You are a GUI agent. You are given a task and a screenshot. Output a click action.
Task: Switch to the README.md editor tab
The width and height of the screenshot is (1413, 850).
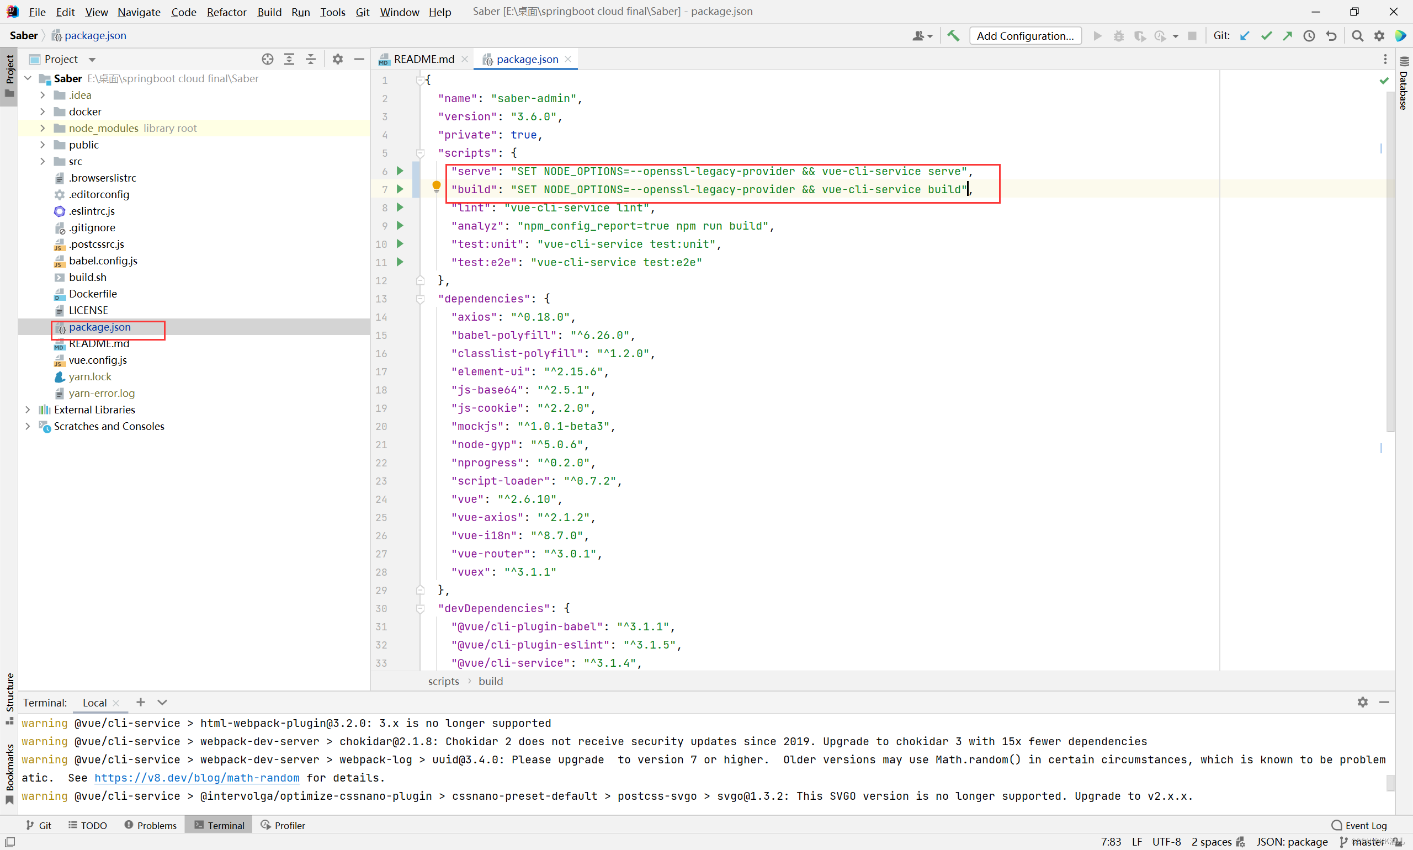[423, 59]
